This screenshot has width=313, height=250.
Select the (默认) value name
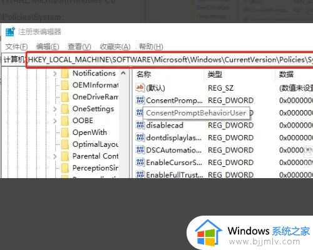coord(155,88)
